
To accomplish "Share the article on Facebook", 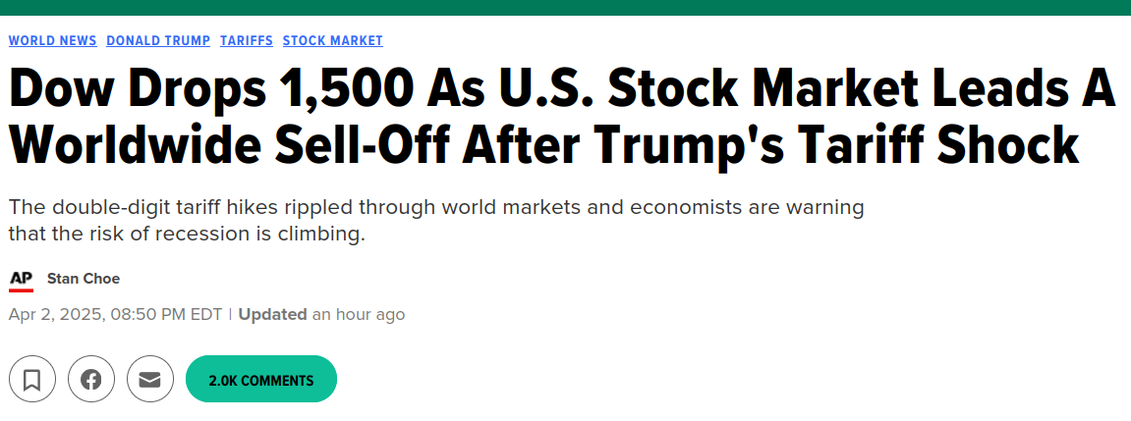I will (90, 380).
